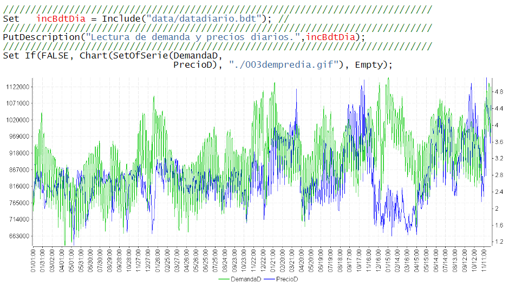Click the 4.8 right axis label
This screenshot has height=287, width=509.
499,92
